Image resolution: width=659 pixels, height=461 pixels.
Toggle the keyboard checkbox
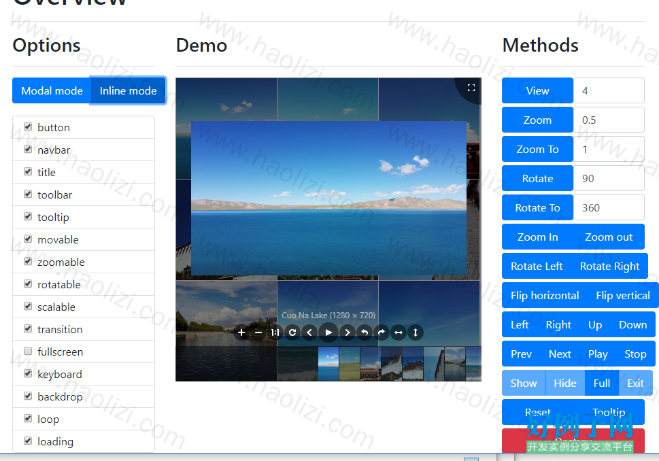[x=28, y=373]
